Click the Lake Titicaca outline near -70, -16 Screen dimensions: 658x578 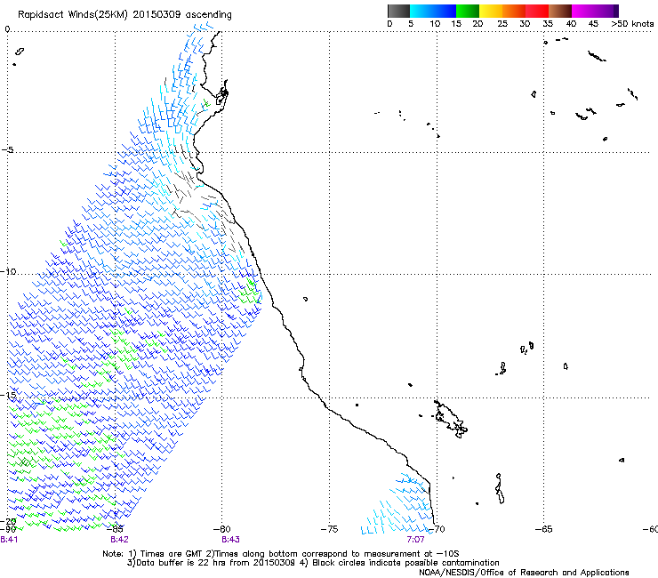(x=451, y=420)
